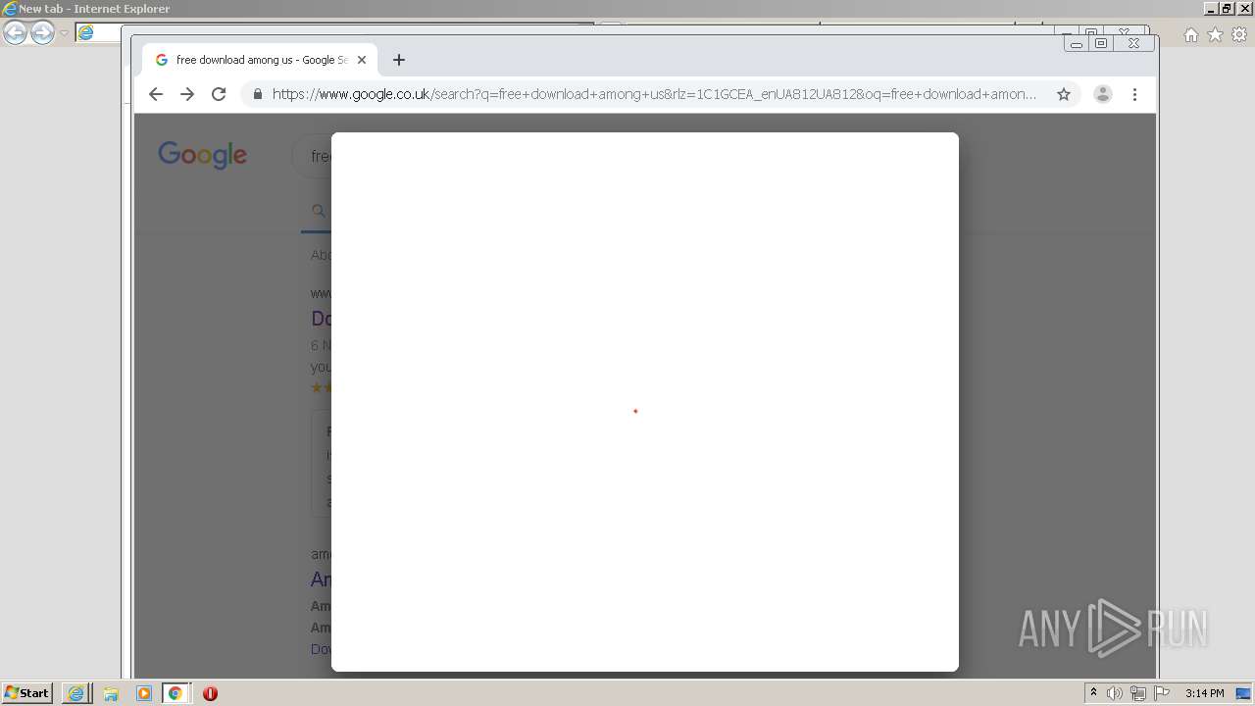Select the Chrome taskbar button
1255x706 pixels.
[x=176, y=693]
